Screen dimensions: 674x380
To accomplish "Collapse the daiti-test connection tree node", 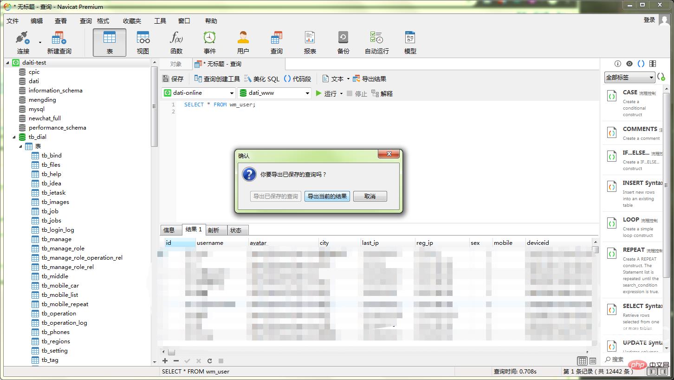I will (7, 63).
